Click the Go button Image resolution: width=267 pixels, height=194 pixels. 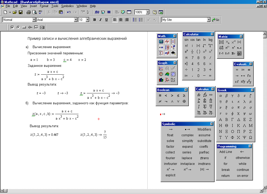216,20
